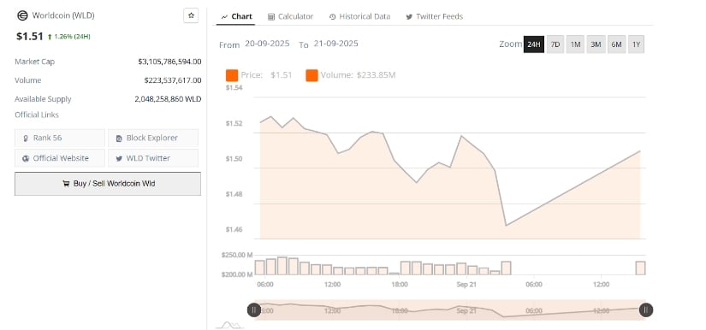This screenshot has height=330, width=706.
Task: Click the $250.00 M volume axis label
Action: 237,255
